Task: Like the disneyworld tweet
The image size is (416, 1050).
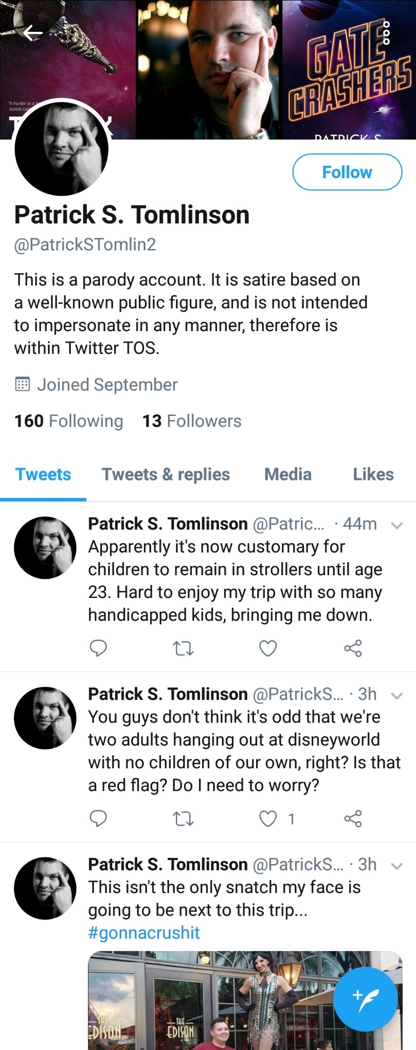Action: (x=268, y=818)
